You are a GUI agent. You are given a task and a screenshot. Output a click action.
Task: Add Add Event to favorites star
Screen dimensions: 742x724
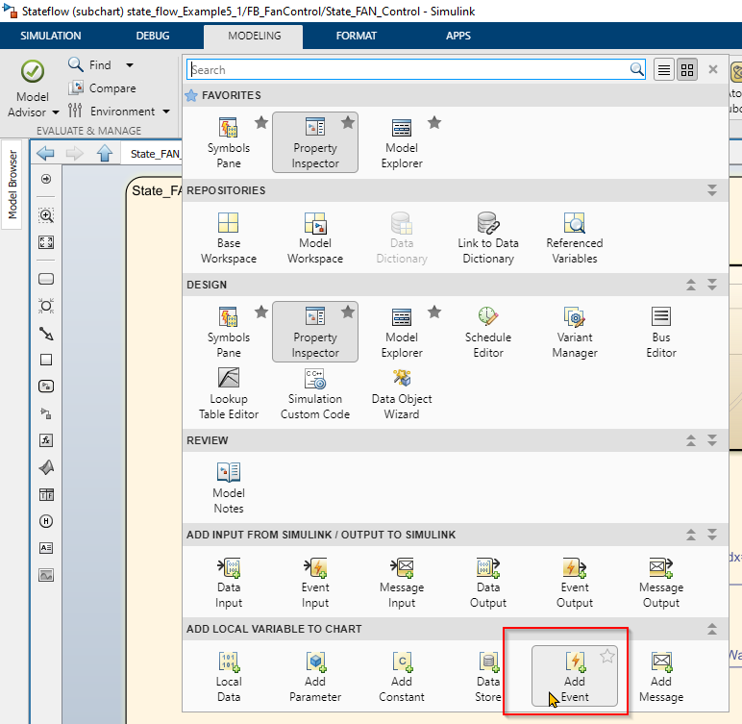pyautogui.click(x=607, y=656)
